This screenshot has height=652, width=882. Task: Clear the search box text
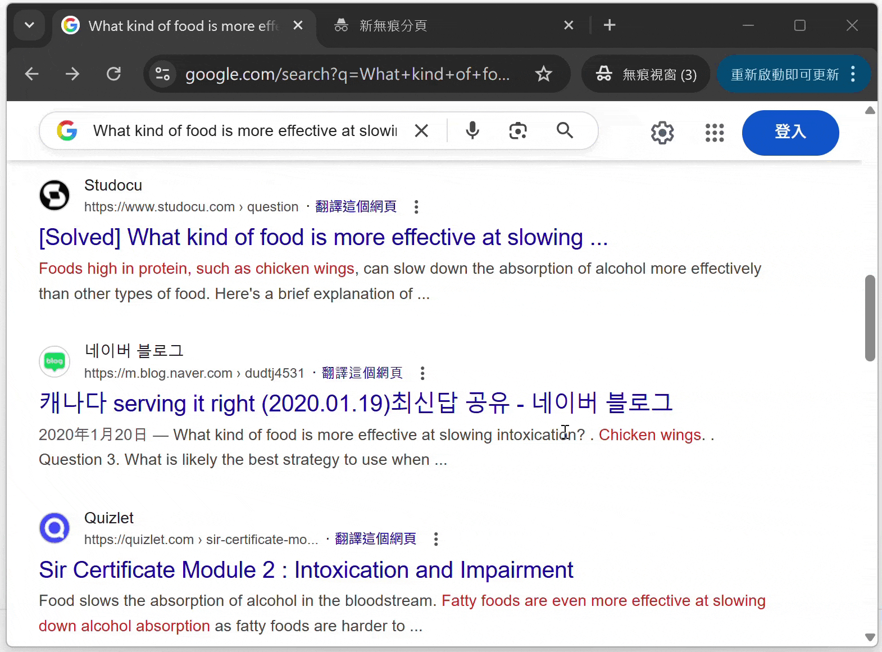tap(421, 131)
